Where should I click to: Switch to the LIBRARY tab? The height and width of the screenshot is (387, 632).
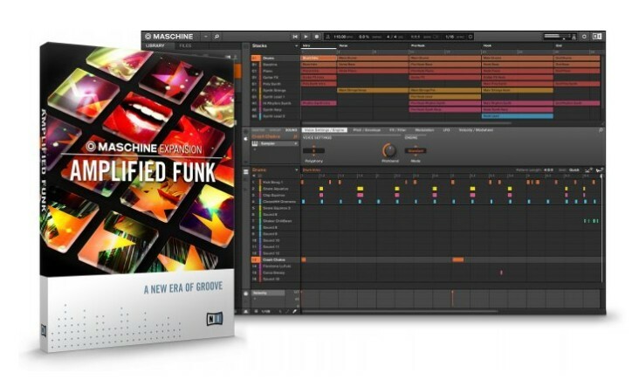pyautogui.click(x=155, y=46)
